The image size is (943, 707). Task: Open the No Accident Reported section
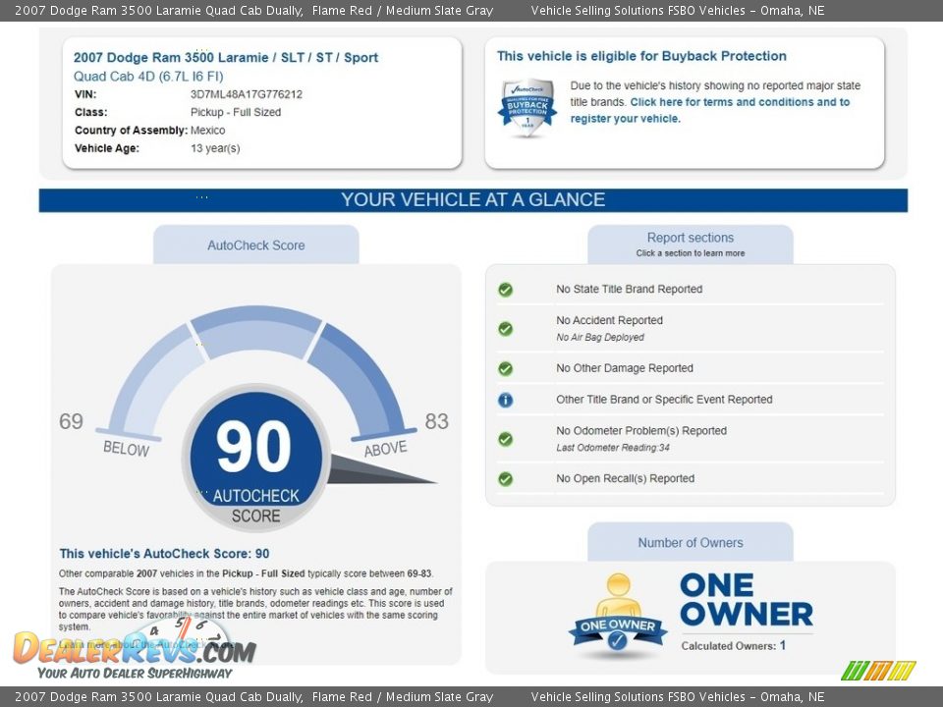click(609, 320)
